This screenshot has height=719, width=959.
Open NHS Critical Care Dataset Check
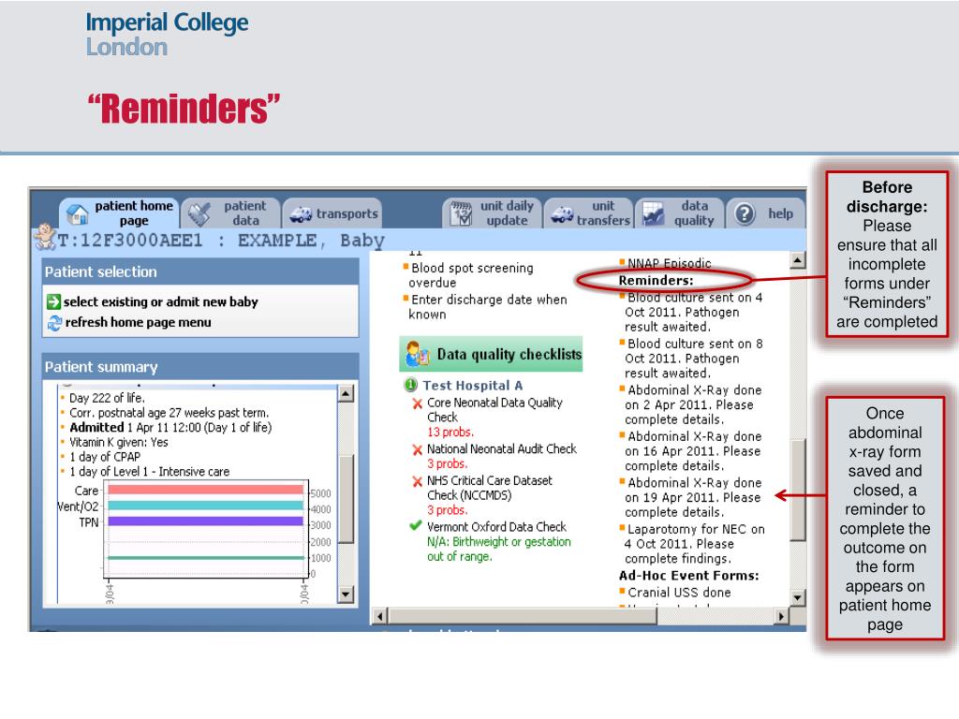tap(489, 488)
